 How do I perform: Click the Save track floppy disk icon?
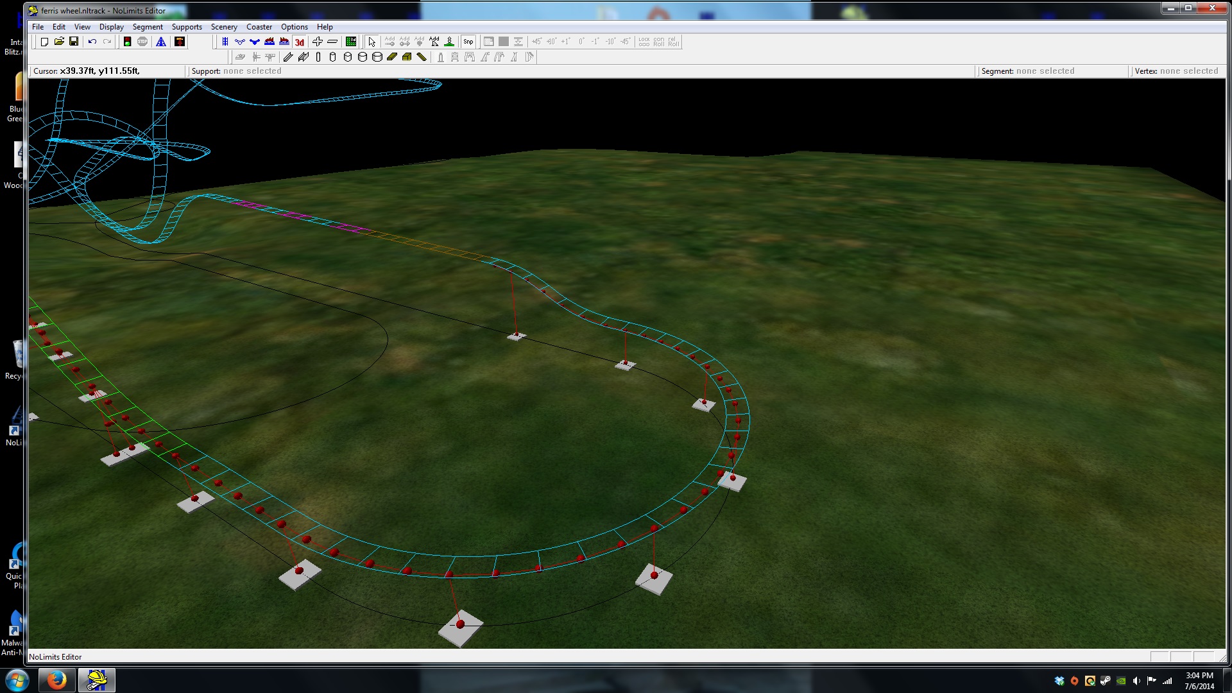pyautogui.click(x=74, y=42)
